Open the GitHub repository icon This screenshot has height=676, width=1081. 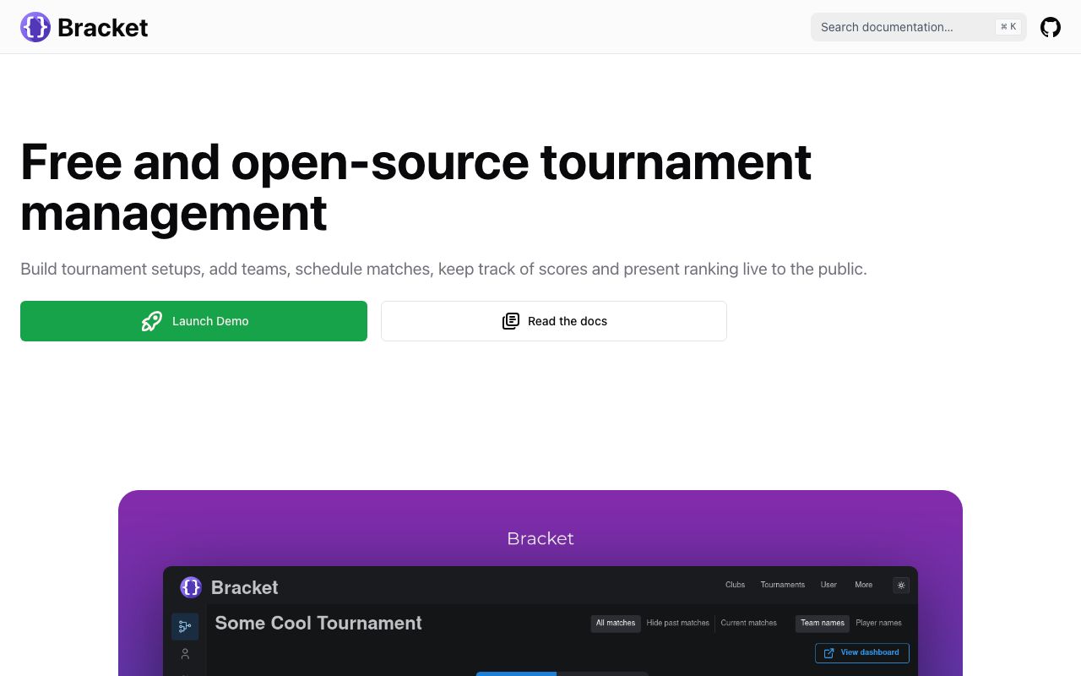pyautogui.click(x=1051, y=27)
